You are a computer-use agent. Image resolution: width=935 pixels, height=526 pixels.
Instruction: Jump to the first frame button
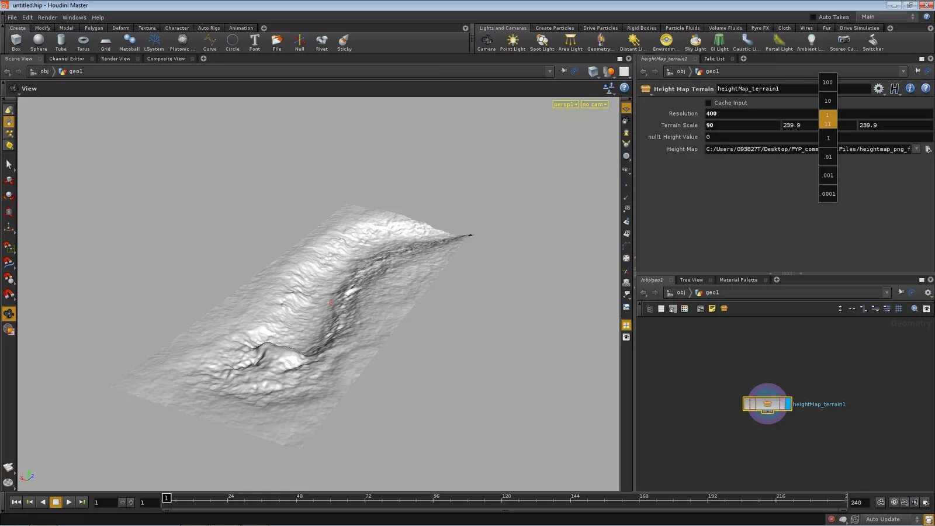click(16, 502)
